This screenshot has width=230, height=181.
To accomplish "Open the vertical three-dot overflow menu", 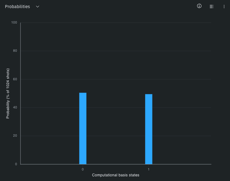I will coord(224,7).
